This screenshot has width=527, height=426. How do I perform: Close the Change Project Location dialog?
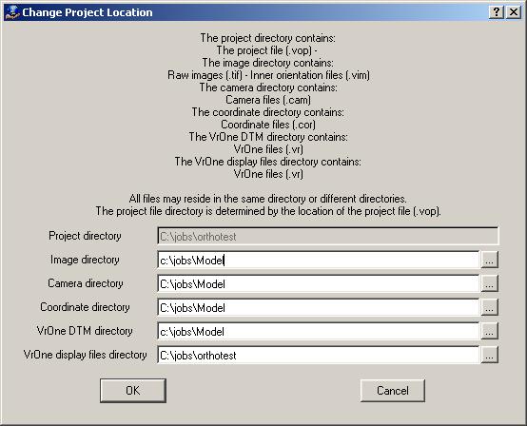pyautogui.click(x=514, y=12)
